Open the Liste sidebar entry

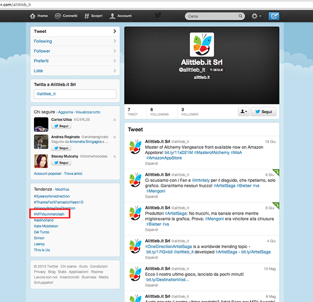pyautogui.click(x=75, y=71)
